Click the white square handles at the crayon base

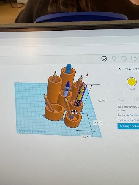coord(74,112)
